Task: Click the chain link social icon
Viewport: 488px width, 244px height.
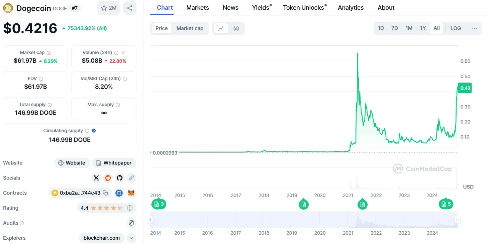Action: click(131, 178)
